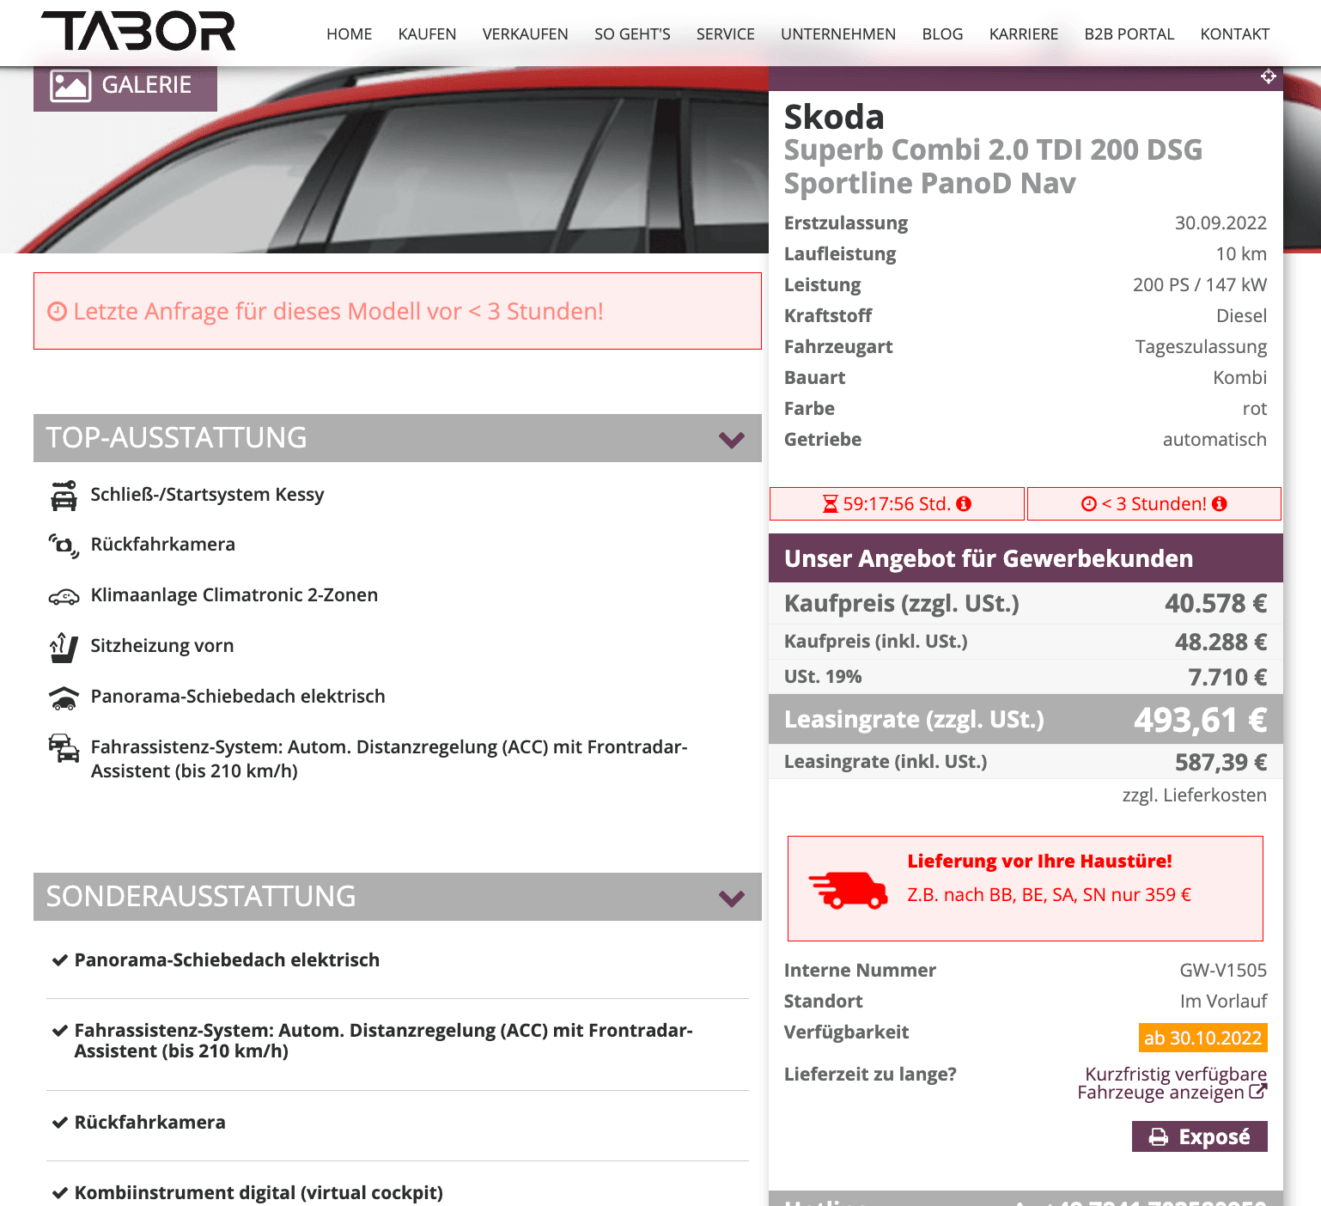Viewport: 1321px width, 1206px height.
Task: Click the hourglass icon in the timer box
Action: coord(830,504)
